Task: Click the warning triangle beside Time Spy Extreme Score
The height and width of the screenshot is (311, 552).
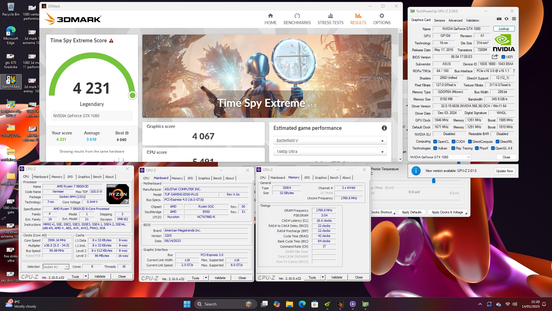Action: tap(111, 41)
